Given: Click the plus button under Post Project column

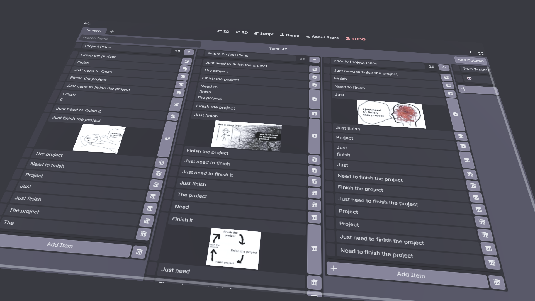Looking at the screenshot, I should tap(464, 89).
